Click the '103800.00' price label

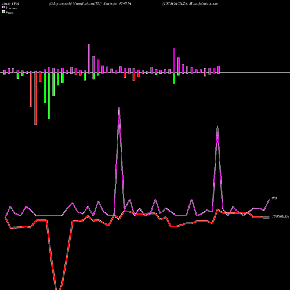click(x=281, y=216)
